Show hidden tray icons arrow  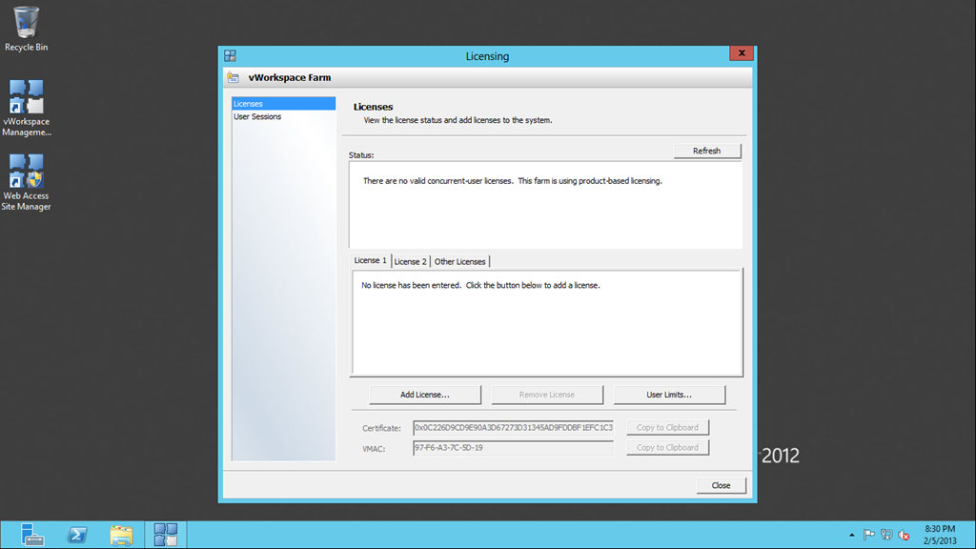coord(851,535)
